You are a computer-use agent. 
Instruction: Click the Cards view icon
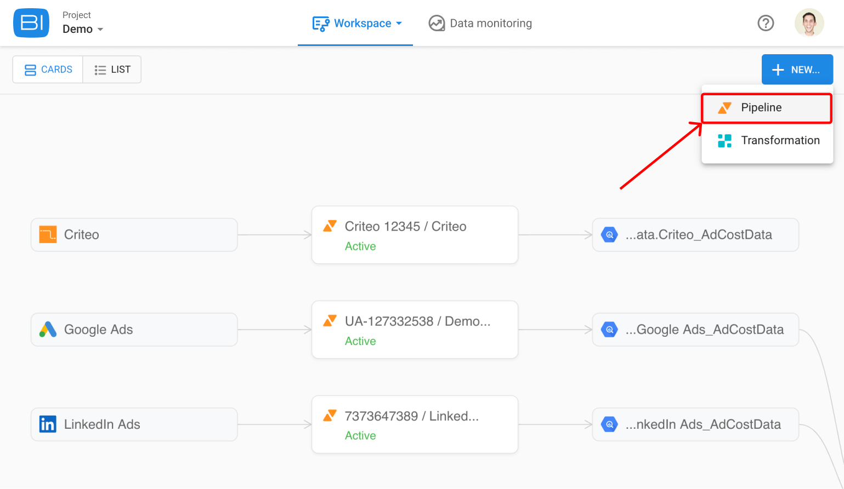31,70
